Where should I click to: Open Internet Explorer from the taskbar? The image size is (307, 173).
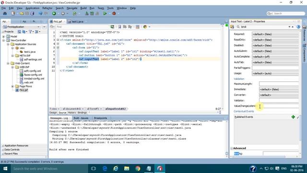[x=116, y=169]
